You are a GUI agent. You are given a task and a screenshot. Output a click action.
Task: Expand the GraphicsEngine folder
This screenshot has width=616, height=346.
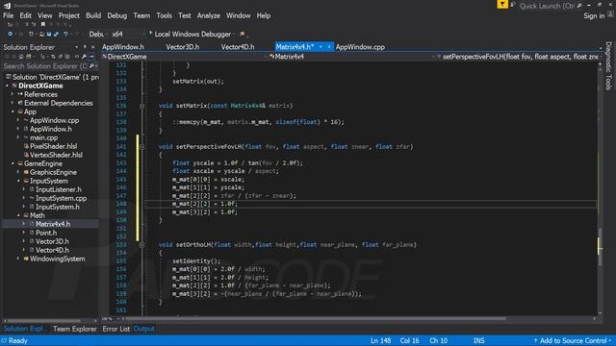[18, 172]
